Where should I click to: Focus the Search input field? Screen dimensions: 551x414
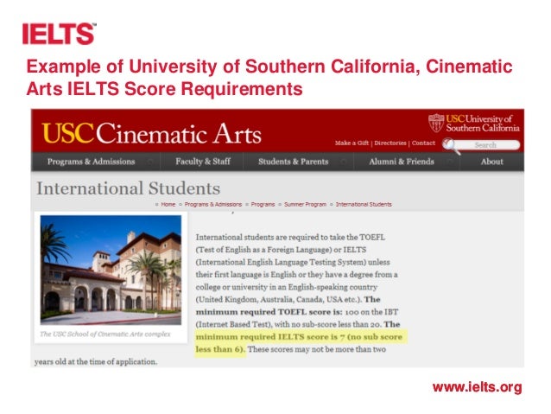click(488, 145)
